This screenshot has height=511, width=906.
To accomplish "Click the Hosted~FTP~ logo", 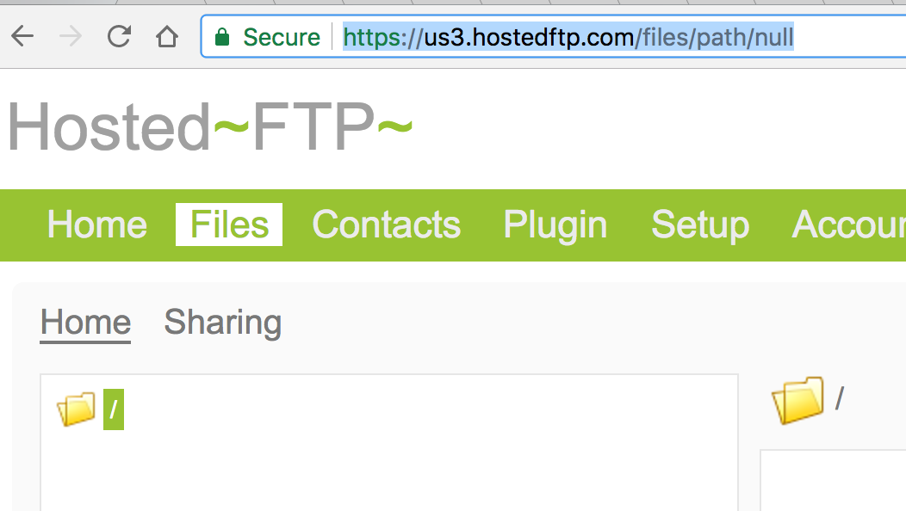I will click(209, 127).
